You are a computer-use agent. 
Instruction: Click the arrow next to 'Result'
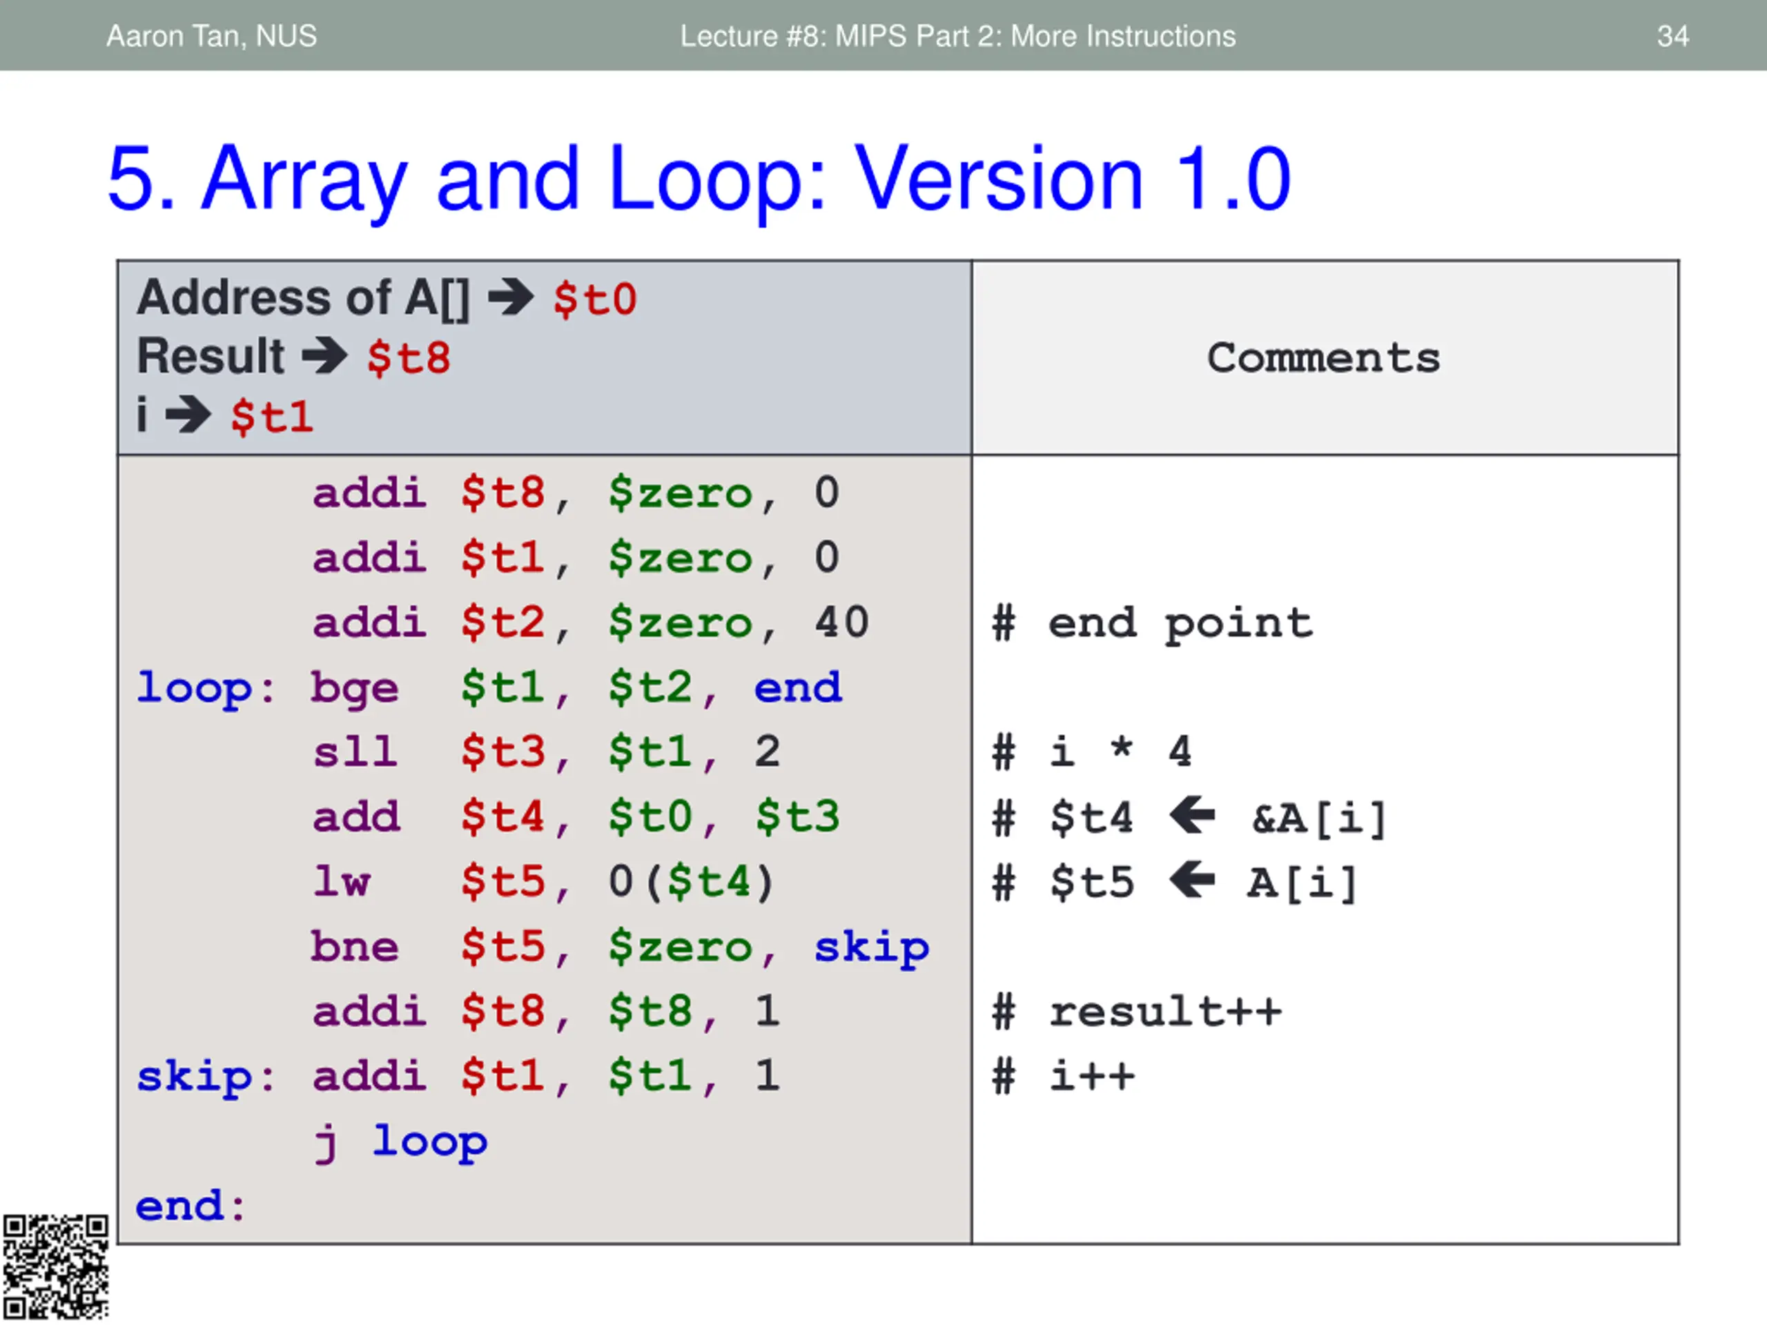pyautogui.click(x=324, y=356)
